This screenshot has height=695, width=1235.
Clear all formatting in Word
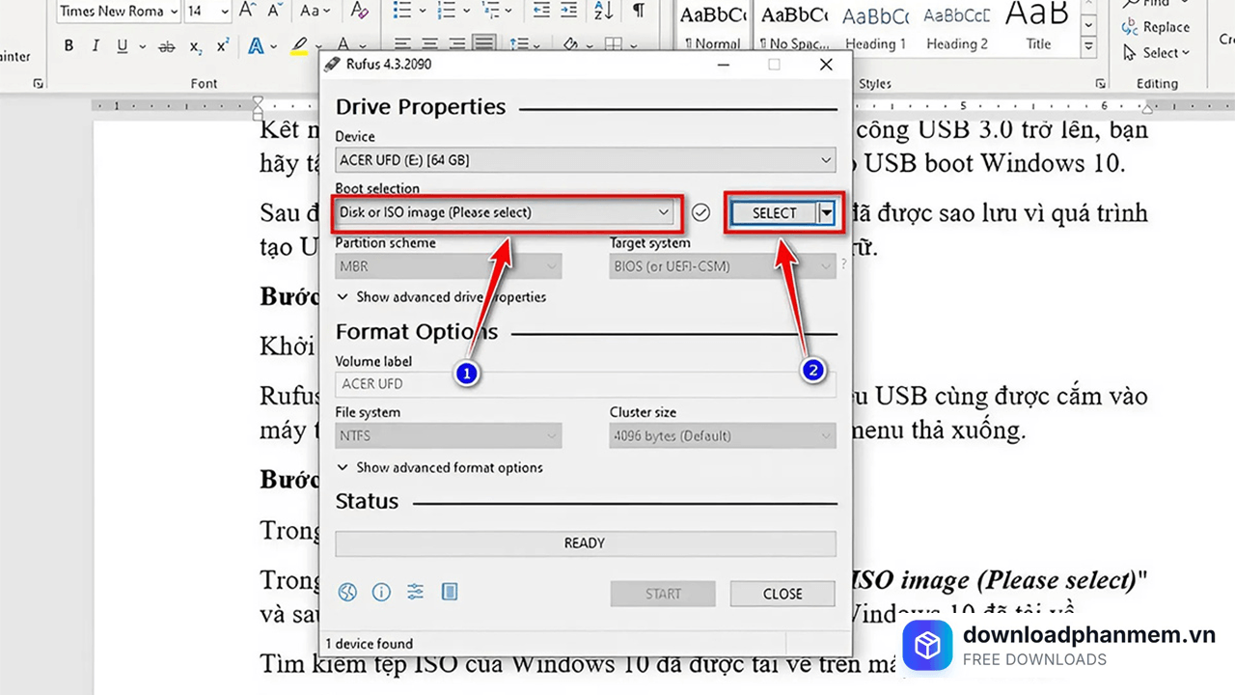coord(360,11)
